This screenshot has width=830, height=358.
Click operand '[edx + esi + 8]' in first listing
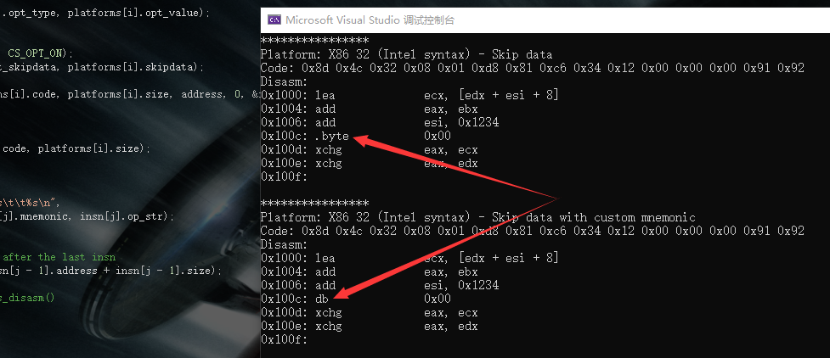(x=491, y=95)
